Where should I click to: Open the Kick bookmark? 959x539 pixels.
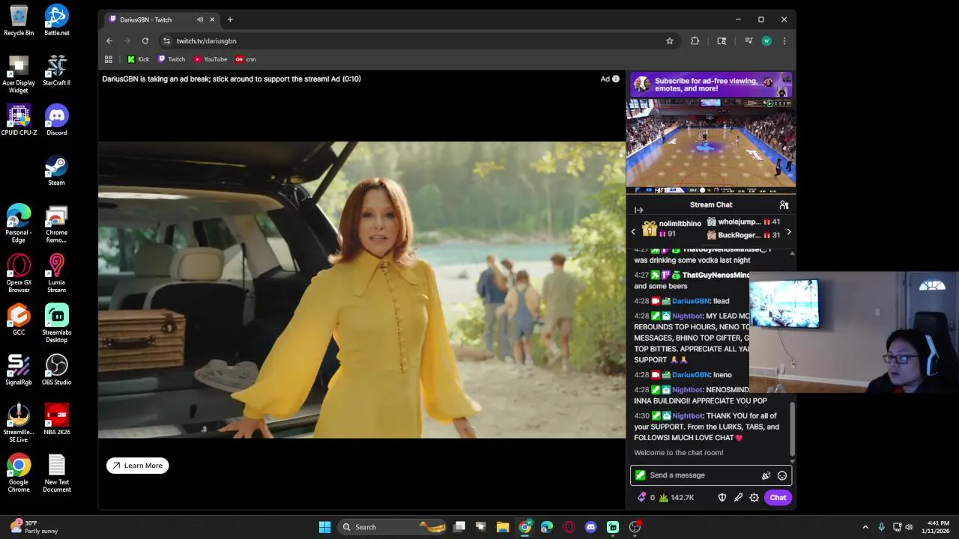point(139,59)
